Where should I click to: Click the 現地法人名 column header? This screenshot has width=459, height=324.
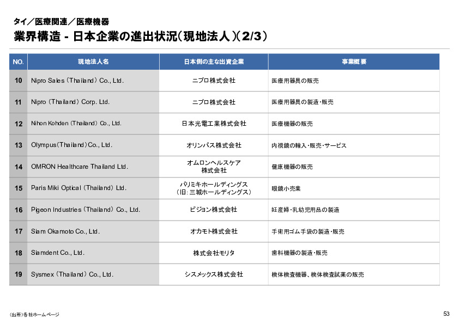tap(92, 62)
